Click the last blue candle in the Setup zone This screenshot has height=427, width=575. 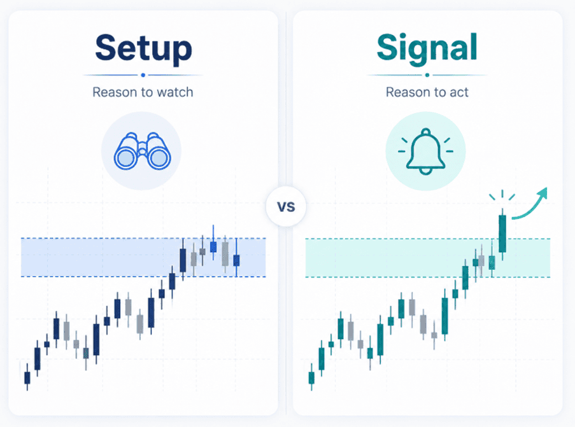point(236,258)
